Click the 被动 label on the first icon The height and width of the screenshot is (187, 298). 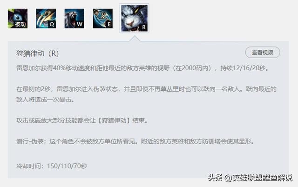tap(20, 24)
